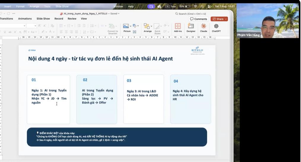Open the Shapes gallery icon
This screenshot has height=162, width=301.
point(134,26)
